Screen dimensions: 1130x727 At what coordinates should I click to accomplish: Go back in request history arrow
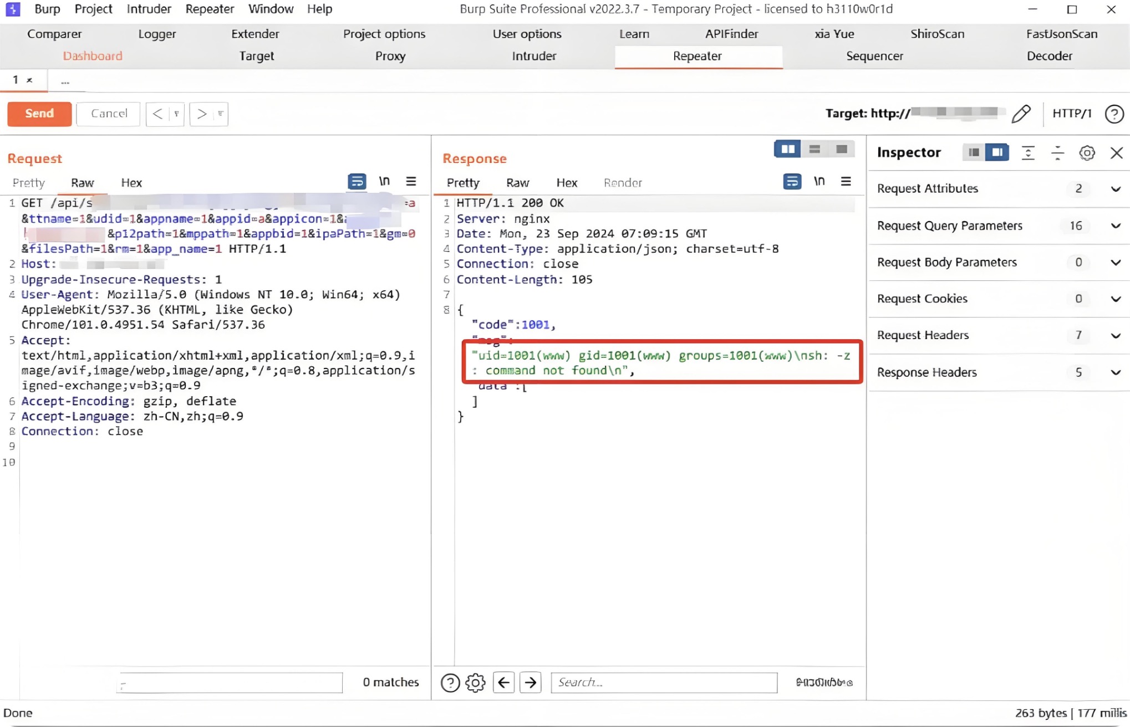(158, 114)
